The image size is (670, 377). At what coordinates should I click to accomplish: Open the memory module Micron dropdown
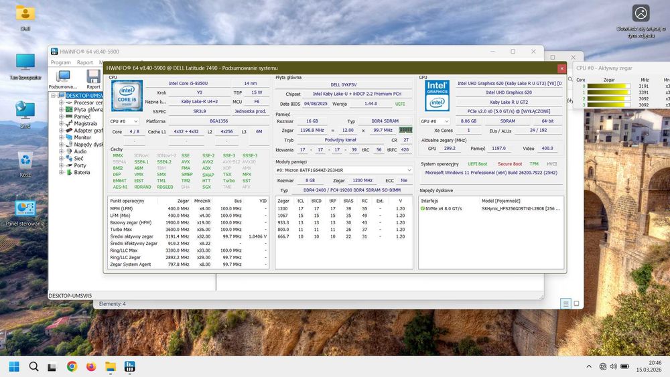tap(344, 170)
